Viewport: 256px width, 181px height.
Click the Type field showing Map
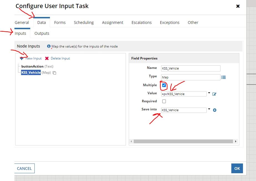coord(191,77)
